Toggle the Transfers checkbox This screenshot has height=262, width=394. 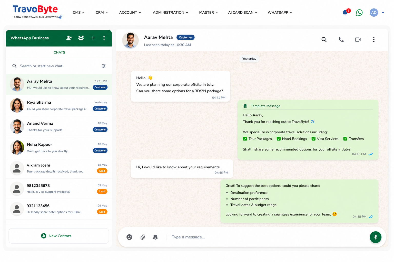345,139
